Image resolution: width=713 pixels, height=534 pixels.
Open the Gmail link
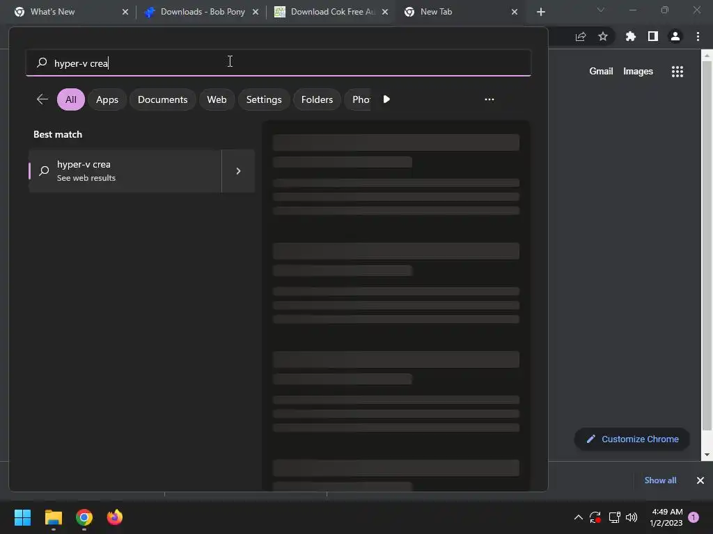click(x=601, y=72)
